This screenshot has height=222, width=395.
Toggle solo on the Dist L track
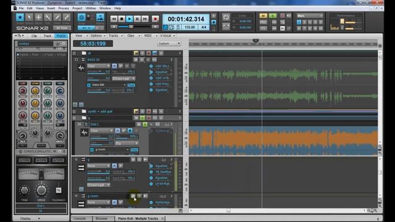tap(145, 125)
